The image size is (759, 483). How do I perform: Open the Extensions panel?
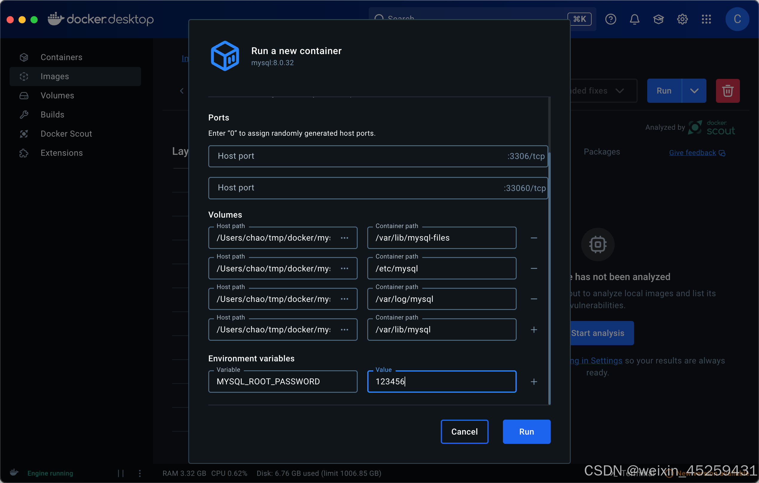(62, 153)
